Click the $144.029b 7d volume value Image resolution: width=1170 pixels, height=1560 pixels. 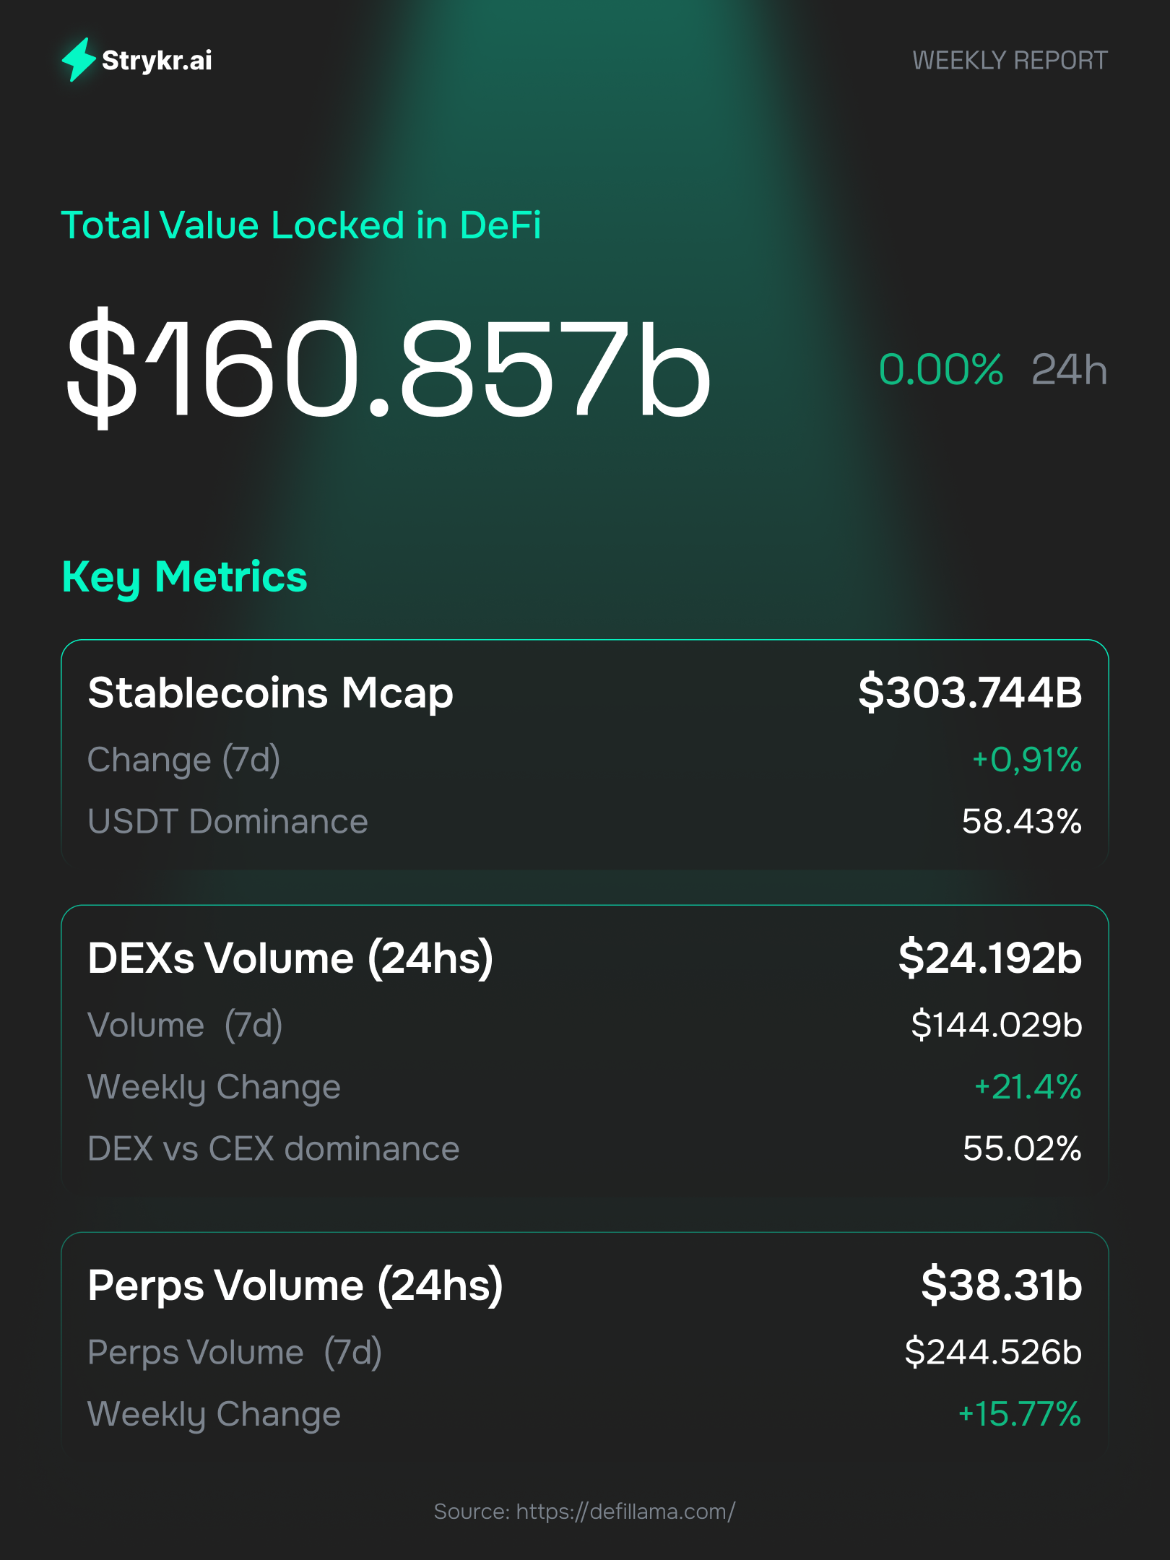click(996, 1025)
